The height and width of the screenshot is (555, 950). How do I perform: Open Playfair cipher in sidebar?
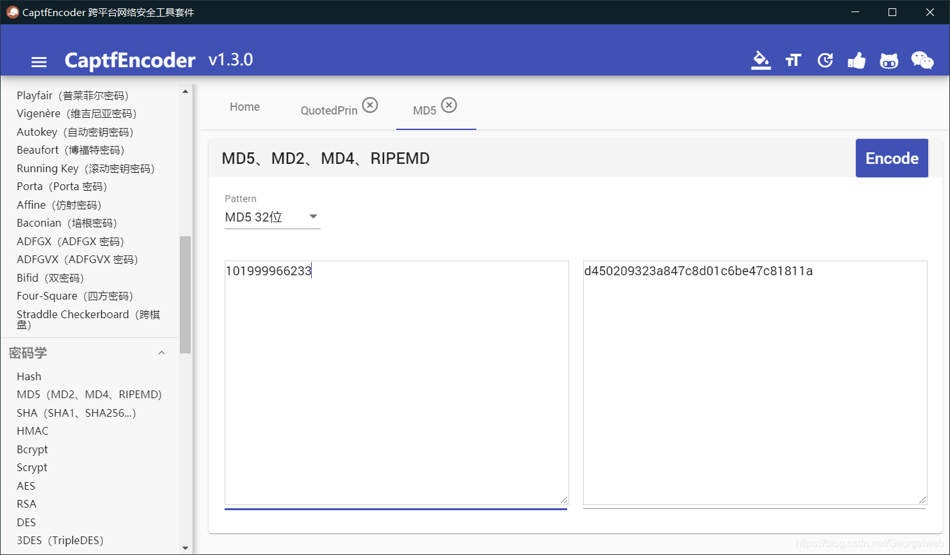(x=72, y=95)
